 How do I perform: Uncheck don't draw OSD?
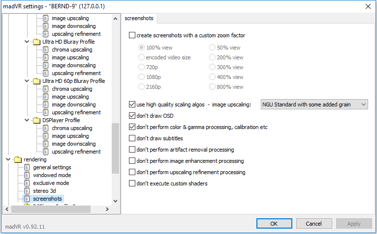tap(132, 116)
